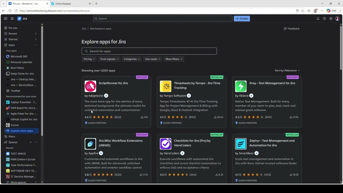Open the Pricing filter dropdown
The image size is (343, 193).
pyautogui.click(x=89, y=59)
